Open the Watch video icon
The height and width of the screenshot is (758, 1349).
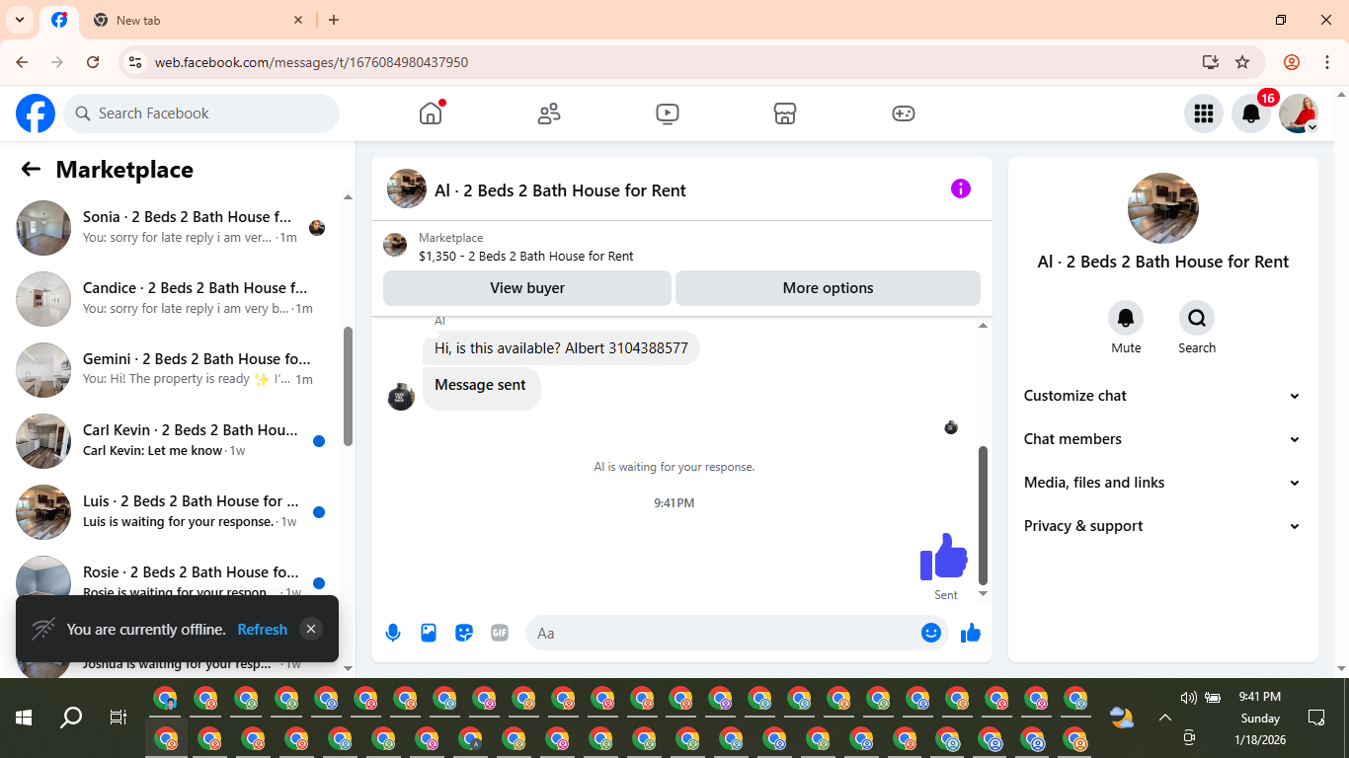(x=668, y=114)
